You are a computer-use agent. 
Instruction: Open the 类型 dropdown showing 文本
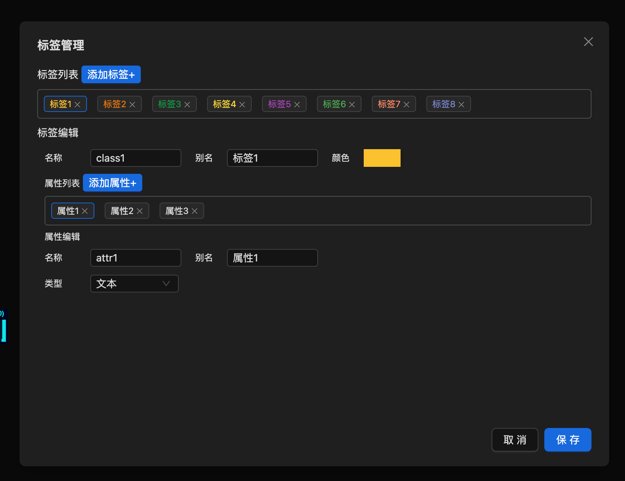134,284
